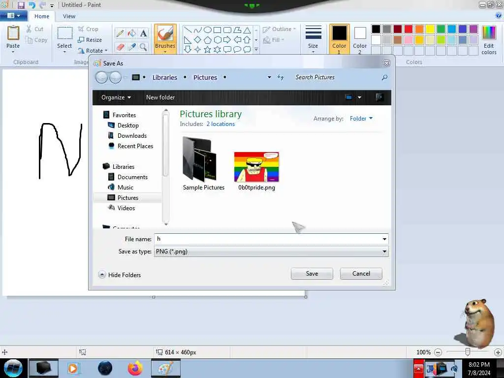Switch to the View ribbon tab
This screenshot has width=504, height=378.
click(69, 16)
